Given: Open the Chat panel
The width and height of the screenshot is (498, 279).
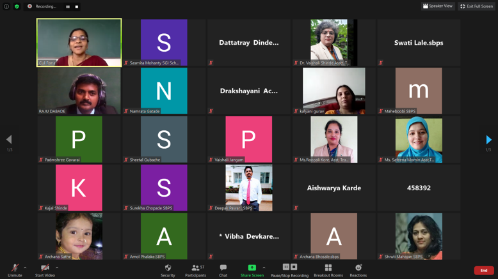Looking at the screenshot, I should pyautogui.click(x=223, y=271).
